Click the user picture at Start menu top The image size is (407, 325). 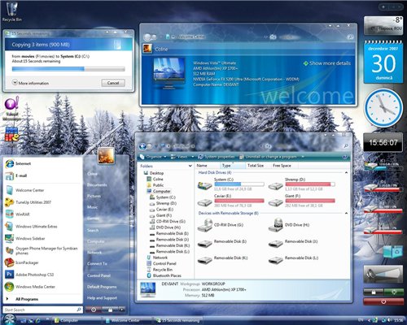point(106,155)
